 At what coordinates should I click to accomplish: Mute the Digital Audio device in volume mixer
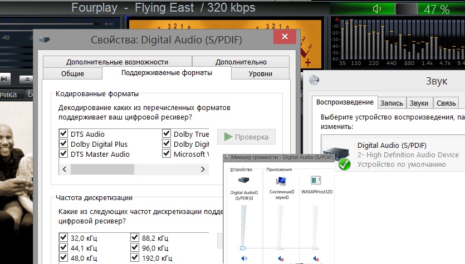click(x=244, y=258)
